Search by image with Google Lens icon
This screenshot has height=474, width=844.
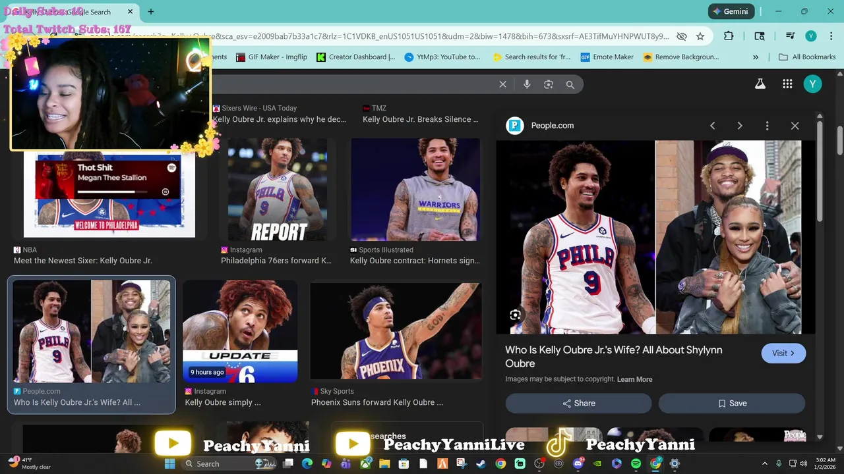coord(548,84)
